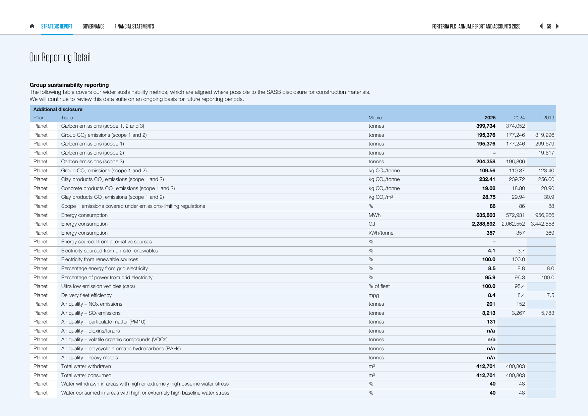
Task: Click the Pillar column header
Action: pyautogui.click(x=38, y=118)
